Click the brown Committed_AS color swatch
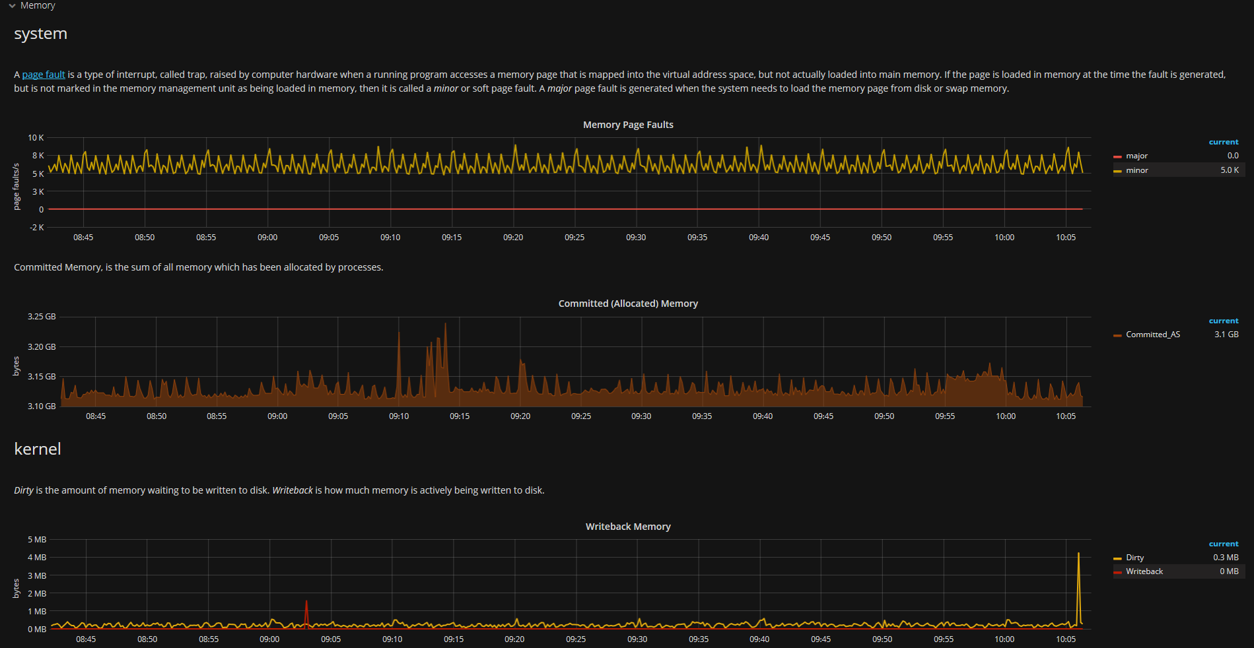Screen dimensions: 1254x648 point(1117,336)
